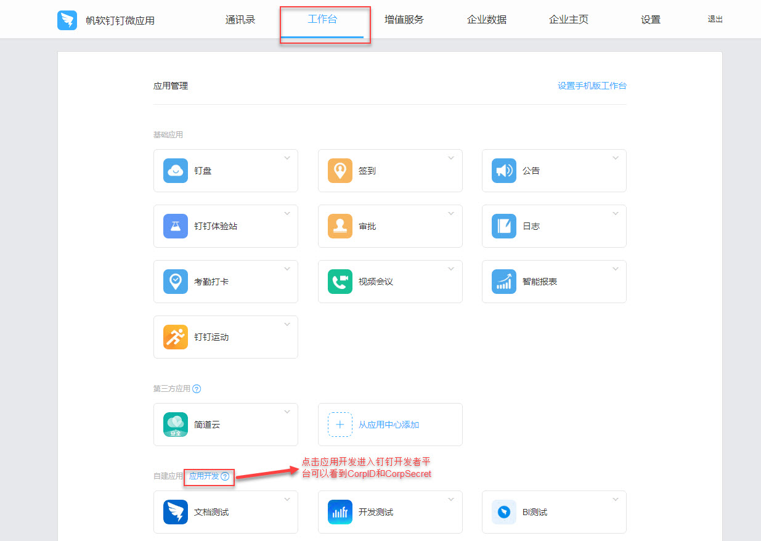Open the 考勤打卡 app icon
Viewport: 761px width, 541px height.
point(176,282)
